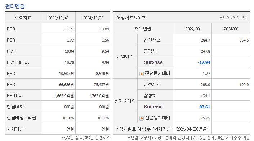Screen dimensions: 254x141
Task: Select PBR value 1.56
Action: point(105,40)
